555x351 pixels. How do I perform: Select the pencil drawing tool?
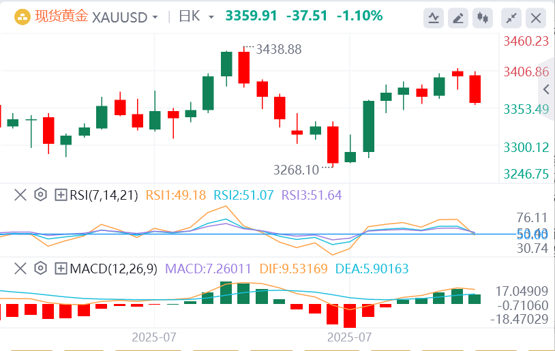(x=459, y=18)
